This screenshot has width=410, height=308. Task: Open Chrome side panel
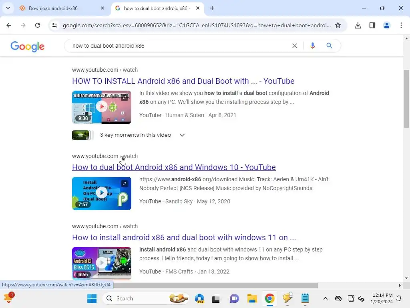[x=372, y=25]
